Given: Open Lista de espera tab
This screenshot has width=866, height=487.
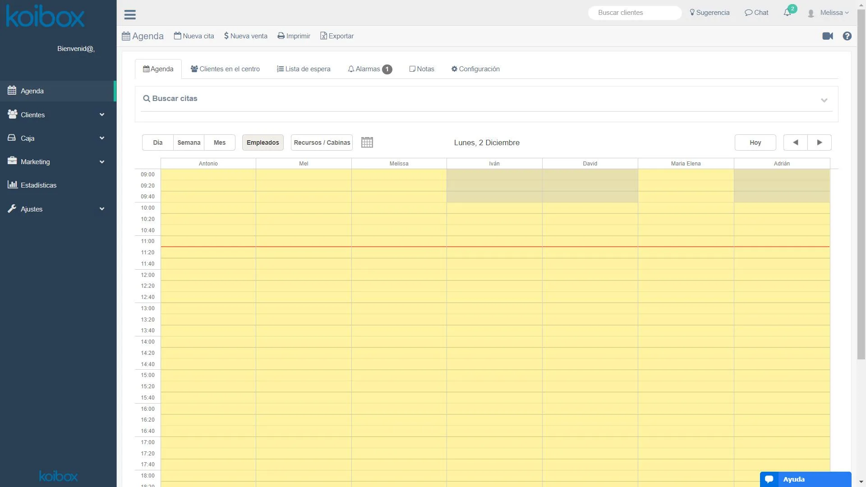Looking at the screenshot, I should point(304,69).
